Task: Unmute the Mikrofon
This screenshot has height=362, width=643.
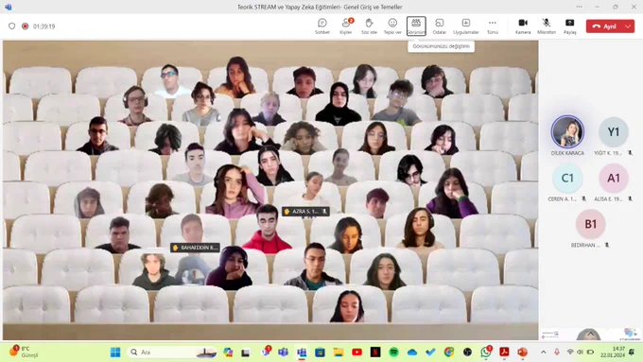Action: 547,26
